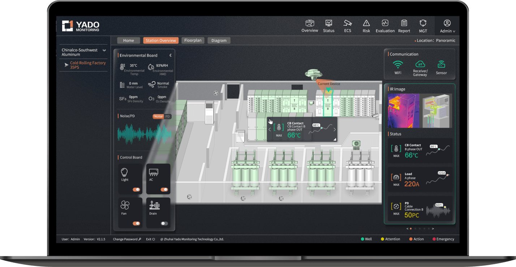Open the Load A phase 220A card
This screenshot has height=267, width=516.
(x=420, y=179)
